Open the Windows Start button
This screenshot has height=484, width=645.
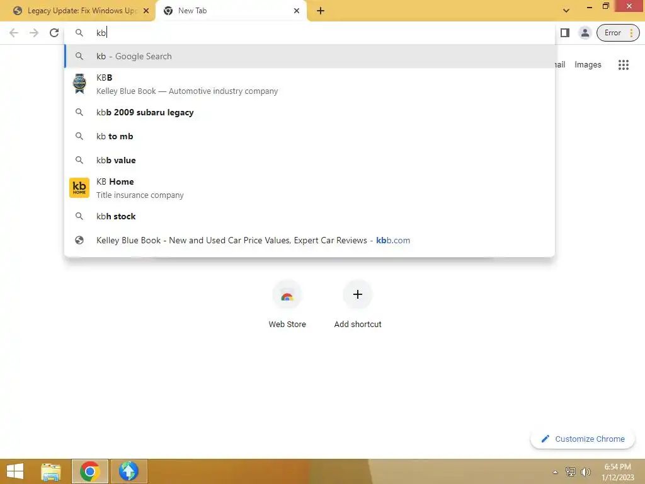click(15, 471)
